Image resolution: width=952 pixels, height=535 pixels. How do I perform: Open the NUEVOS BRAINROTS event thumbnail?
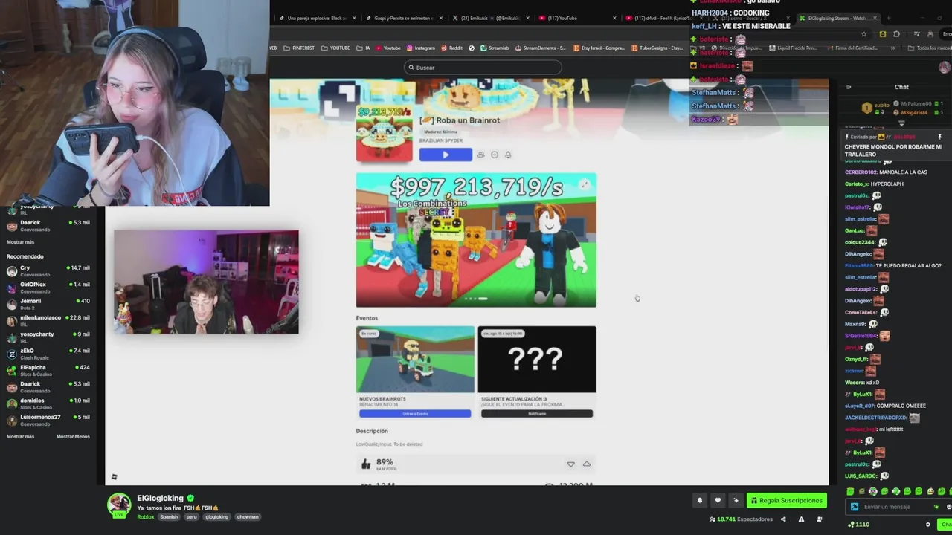415,360
